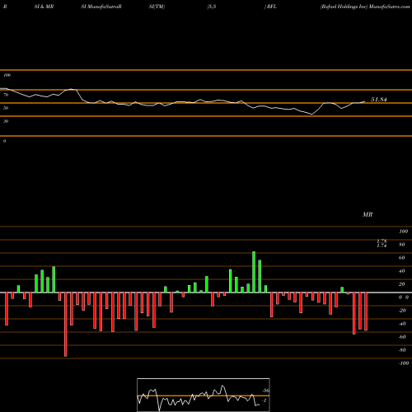Click the SI & MR header text
The width and height of the screenshot is (412, 412).
pos(44,7)
